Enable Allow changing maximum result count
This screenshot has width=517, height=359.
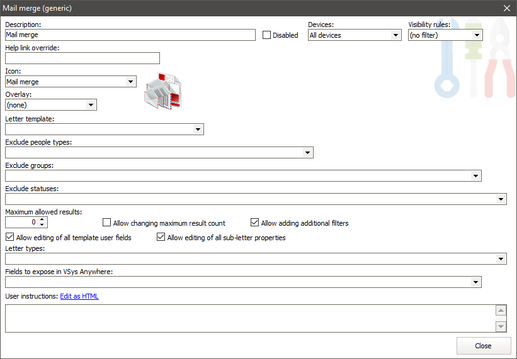(x=107, y=223)
